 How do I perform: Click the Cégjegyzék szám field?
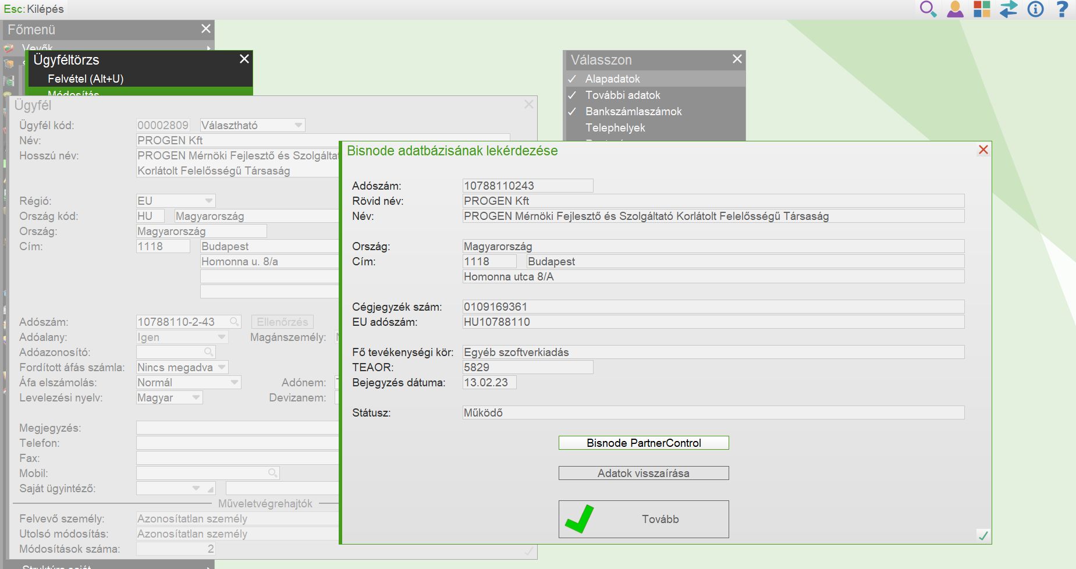(713, 307)
